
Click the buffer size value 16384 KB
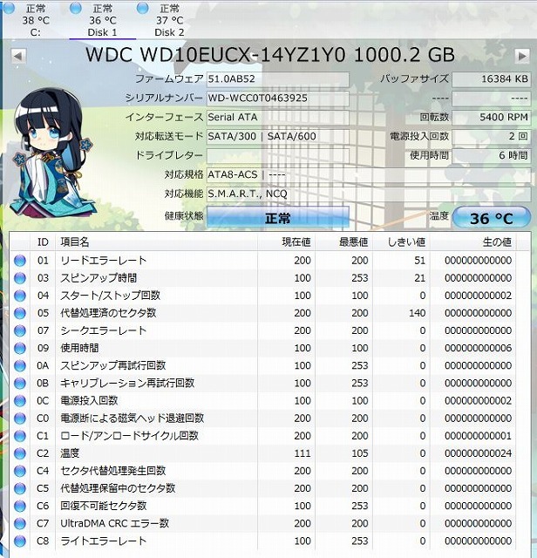(491, 79)
